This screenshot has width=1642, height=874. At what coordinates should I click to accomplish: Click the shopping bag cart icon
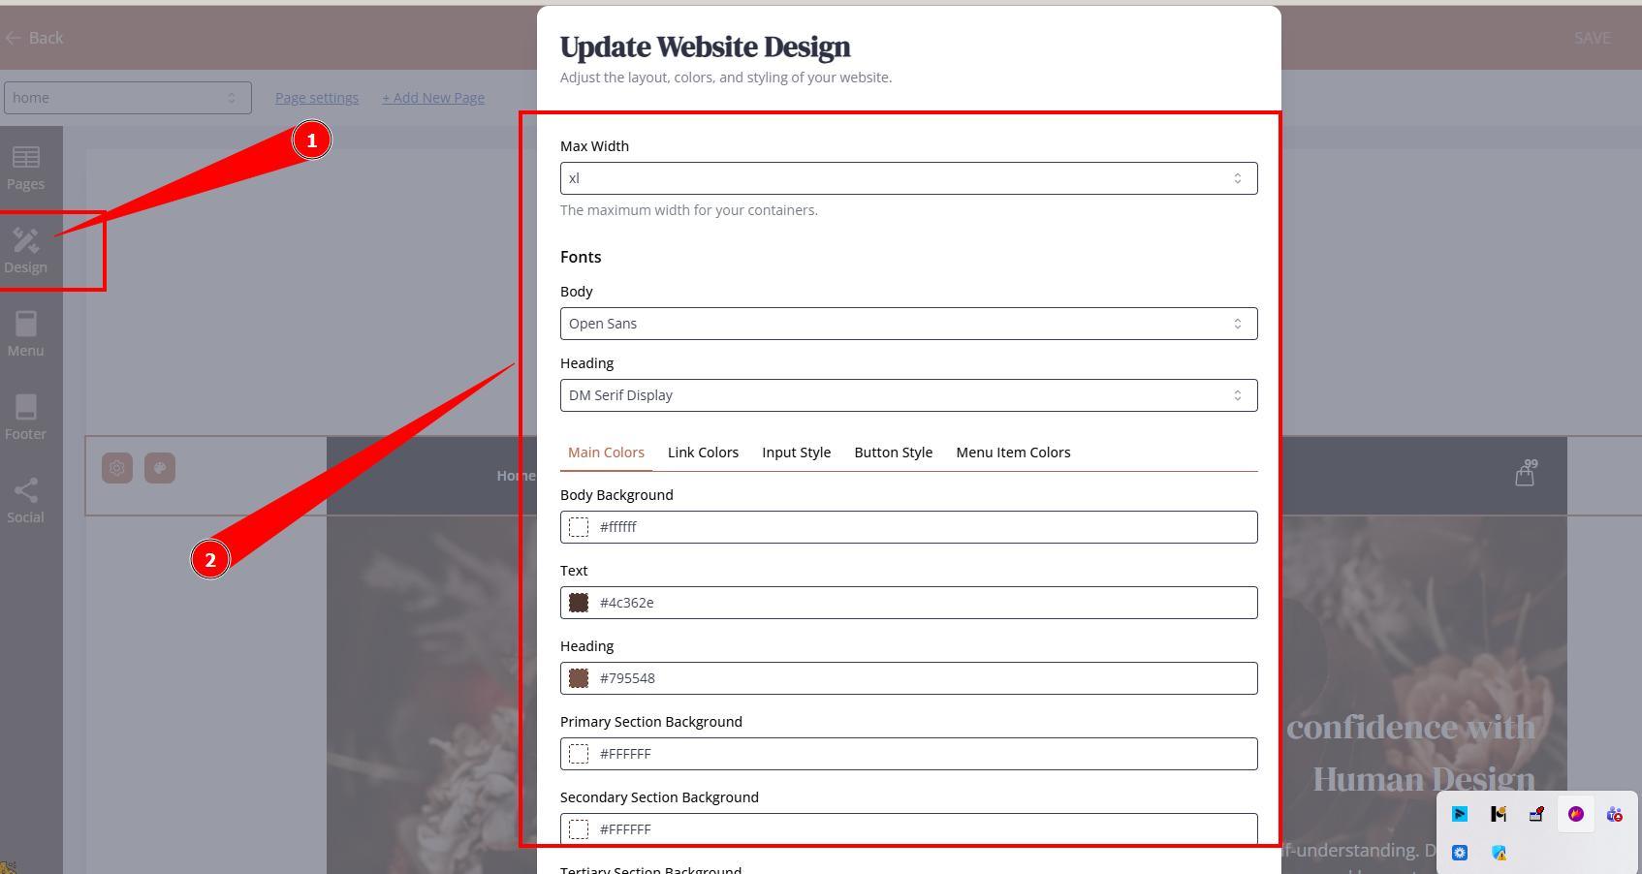click(1525, 475)
